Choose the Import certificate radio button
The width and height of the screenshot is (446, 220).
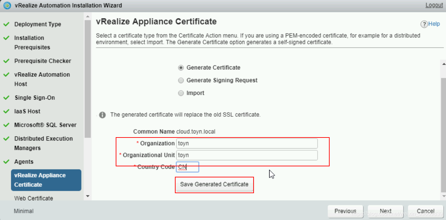click(x=181, y=93)
